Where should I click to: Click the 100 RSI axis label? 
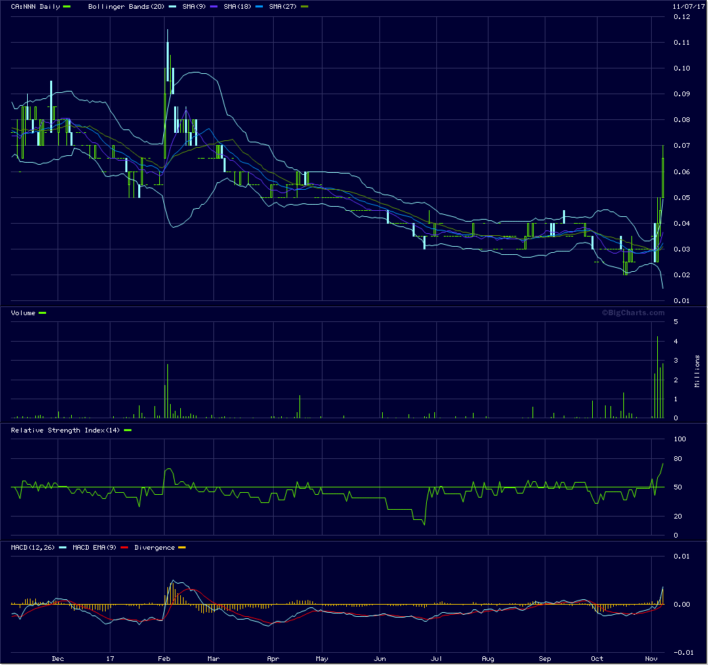[x=680, y=439]
